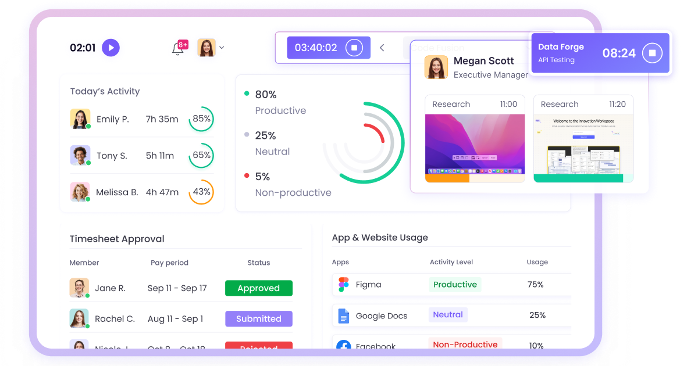Click the Facebook app icon
This screenshot has height=366, width=698.
pyautogui.click(x=344, y=345)
